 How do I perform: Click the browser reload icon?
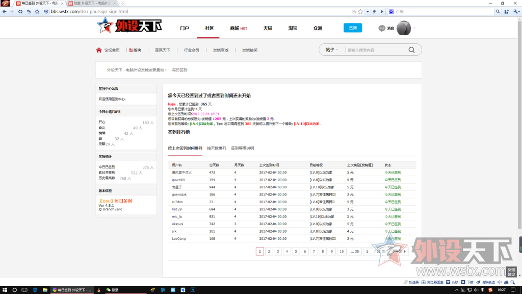click(x=20, y=11)
